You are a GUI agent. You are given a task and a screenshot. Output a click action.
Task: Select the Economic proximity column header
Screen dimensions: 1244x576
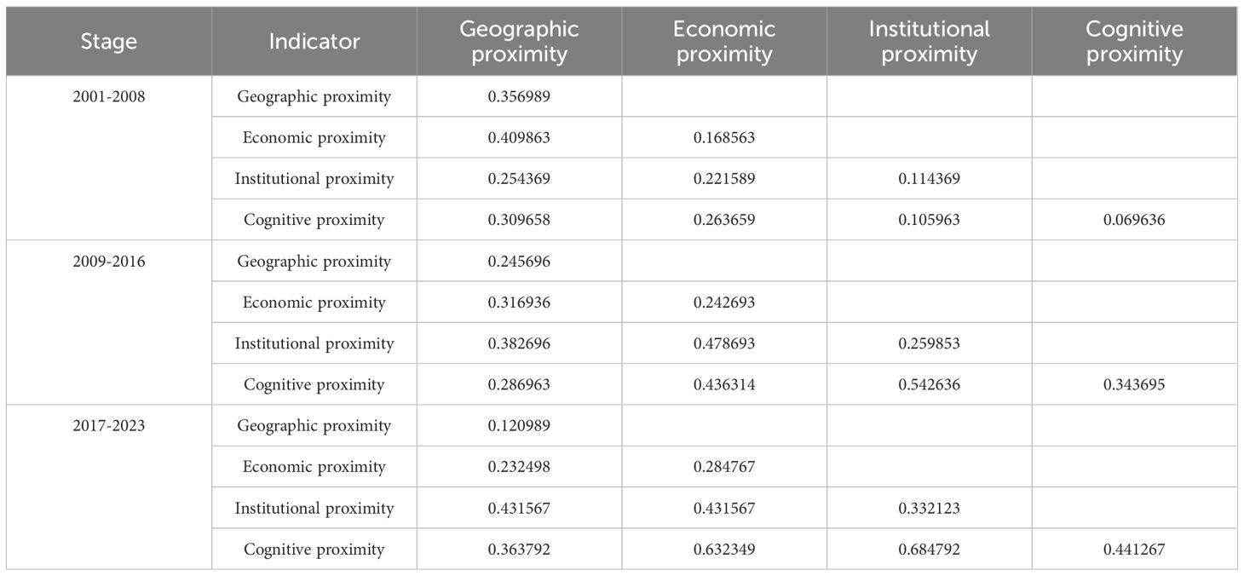click(724, 41)
